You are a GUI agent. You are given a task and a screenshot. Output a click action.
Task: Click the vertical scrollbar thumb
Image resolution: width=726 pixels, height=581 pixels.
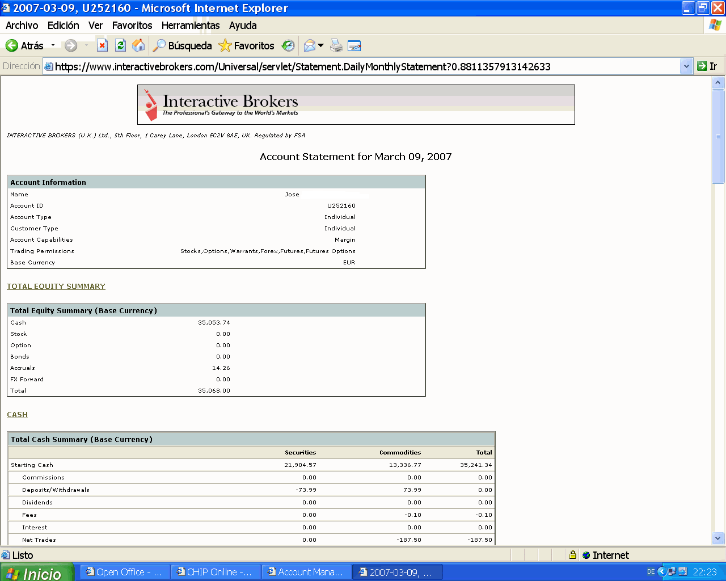coord(718,136)
